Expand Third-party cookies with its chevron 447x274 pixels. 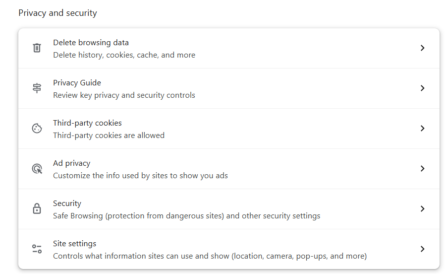pyautogui.click(x=422, y=129)
